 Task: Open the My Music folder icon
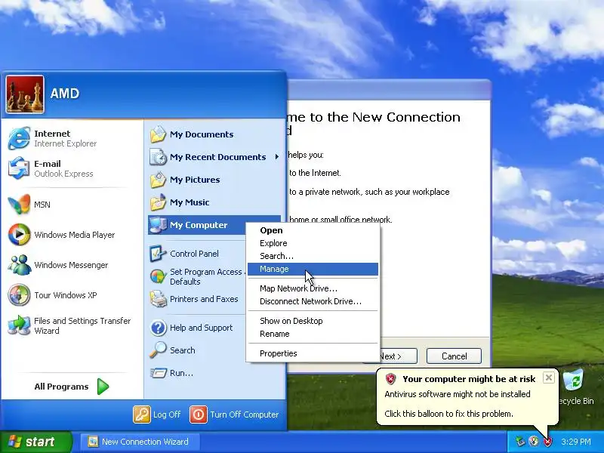coord(158,202)
